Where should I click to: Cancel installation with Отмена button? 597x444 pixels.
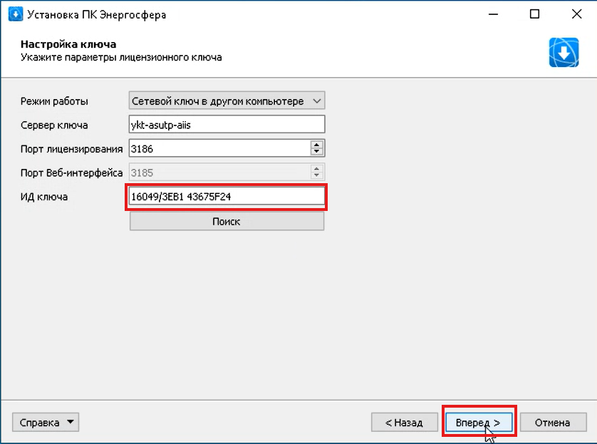coord(553,423)
